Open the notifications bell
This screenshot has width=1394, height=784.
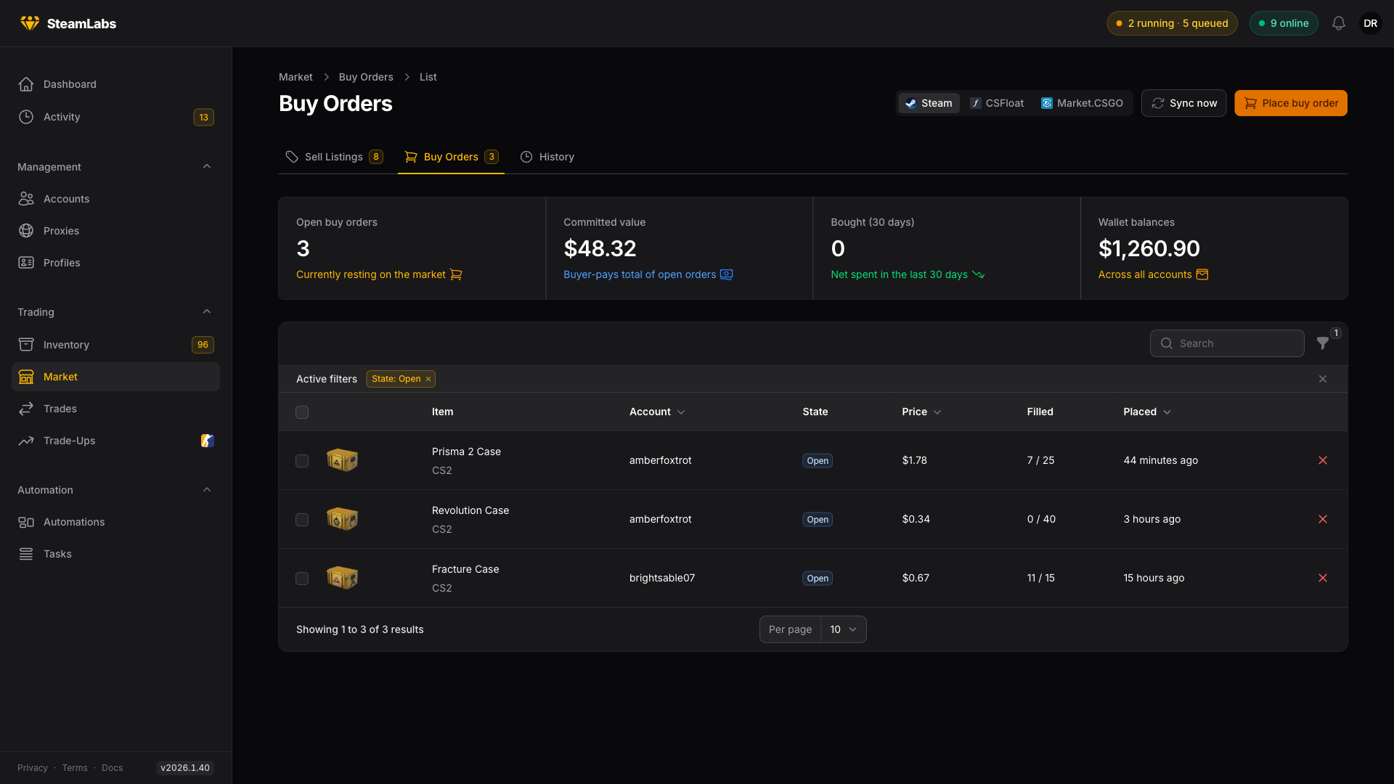pos(1338,23)
